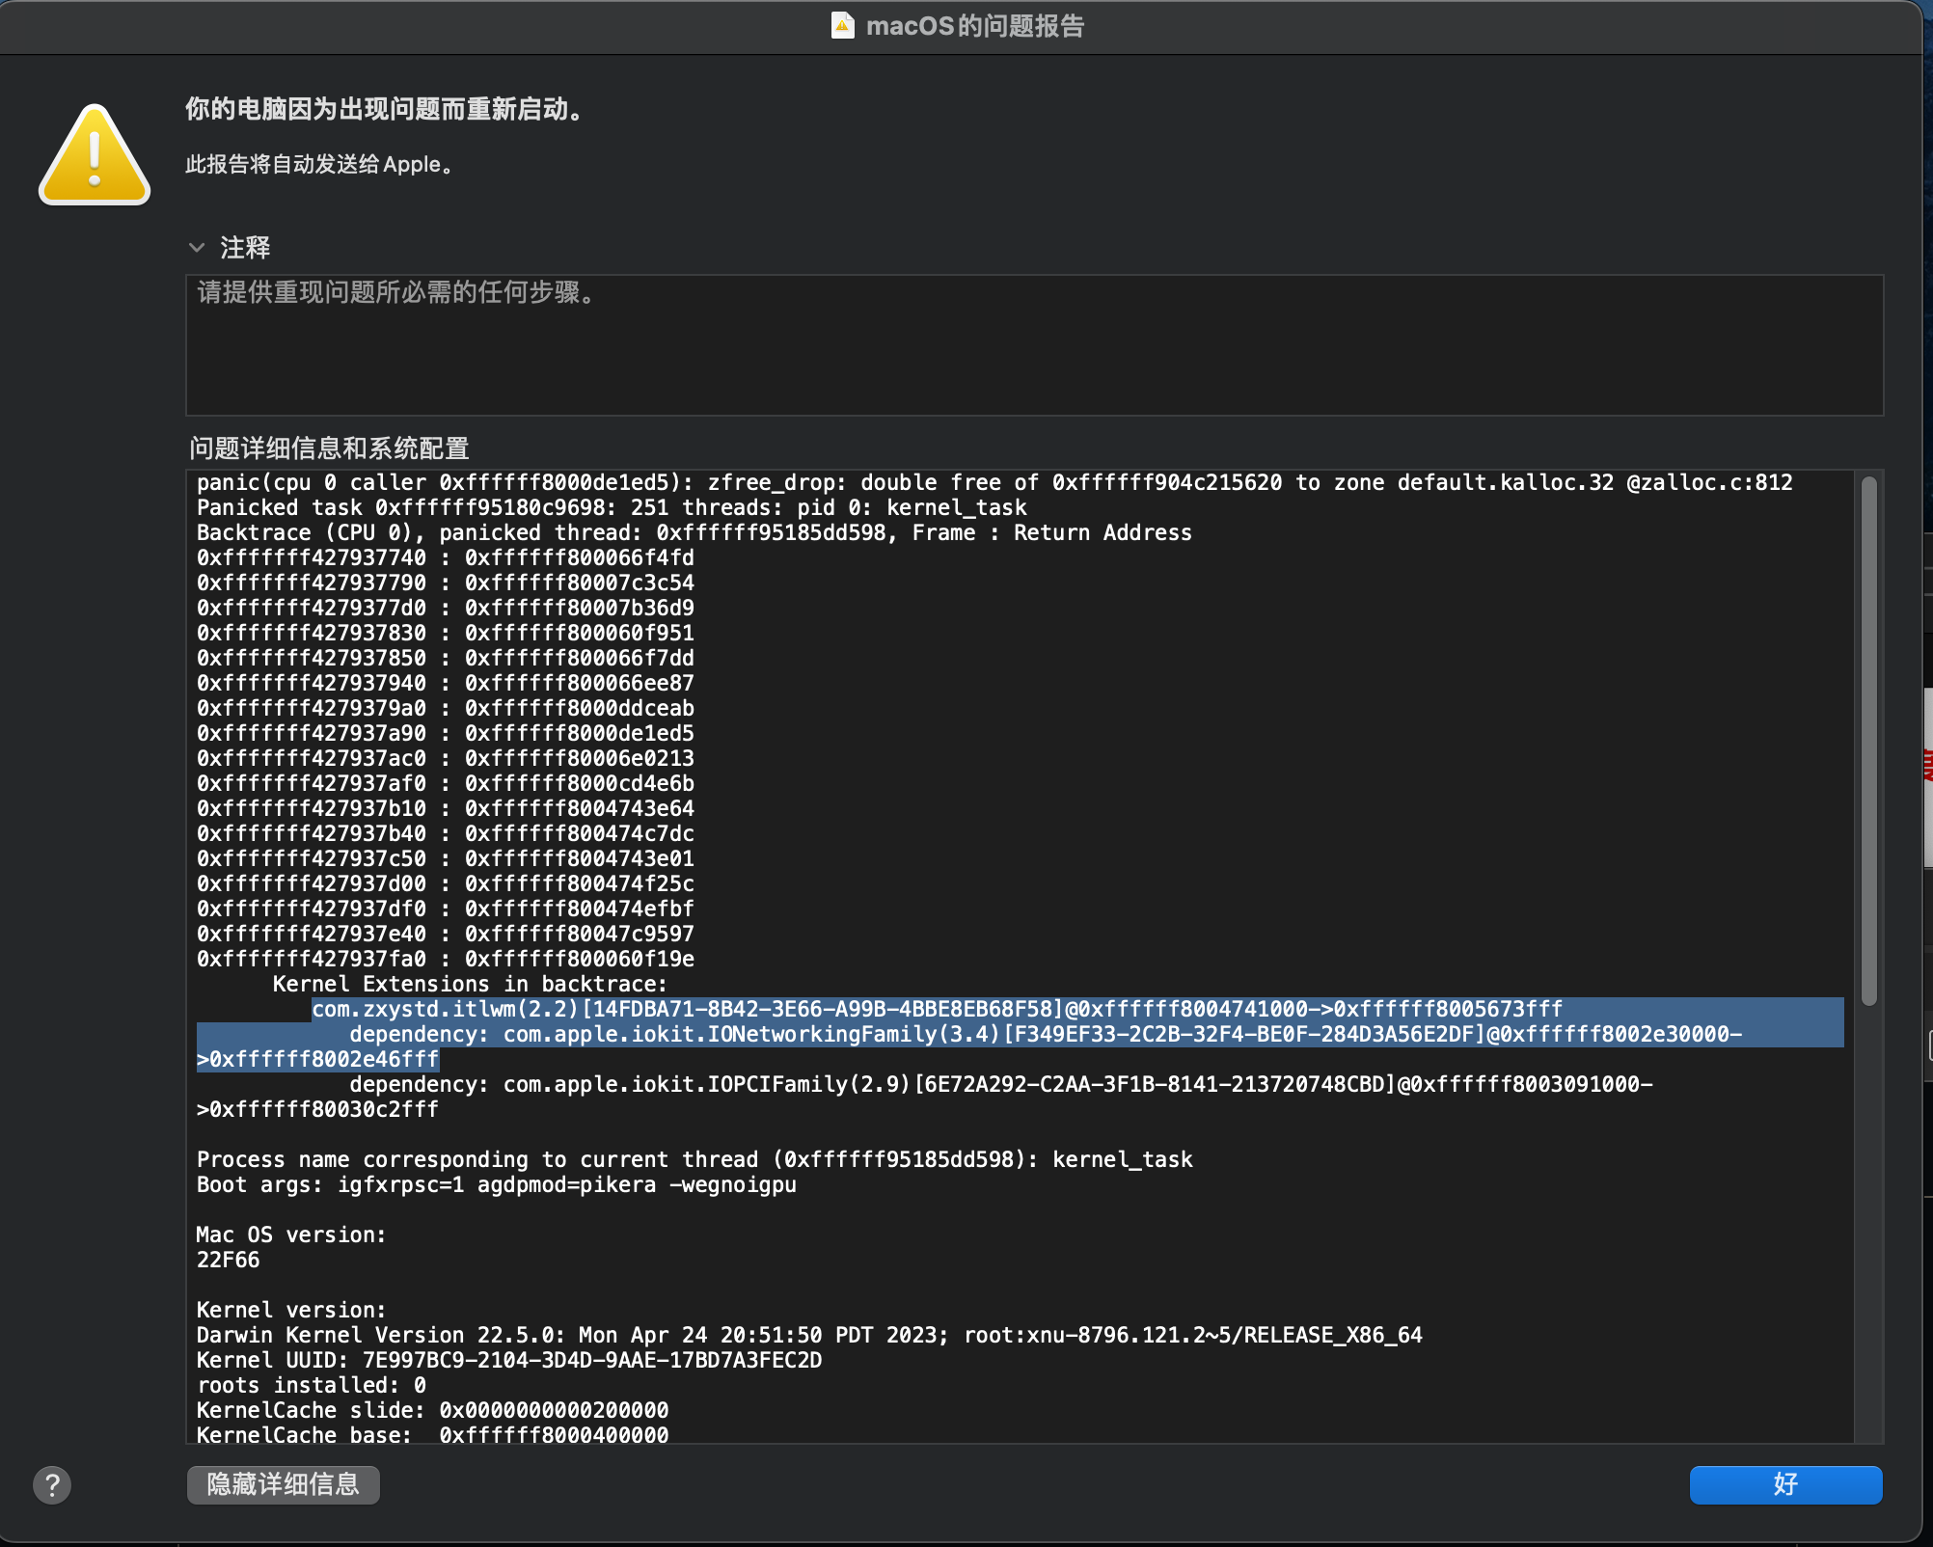The width and height of the screenshot is (1933, 1547).
Task: Click the yellow warning triangle icon
Action: pos(94,154)
